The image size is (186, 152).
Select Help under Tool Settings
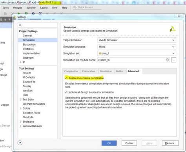point(26,95)
